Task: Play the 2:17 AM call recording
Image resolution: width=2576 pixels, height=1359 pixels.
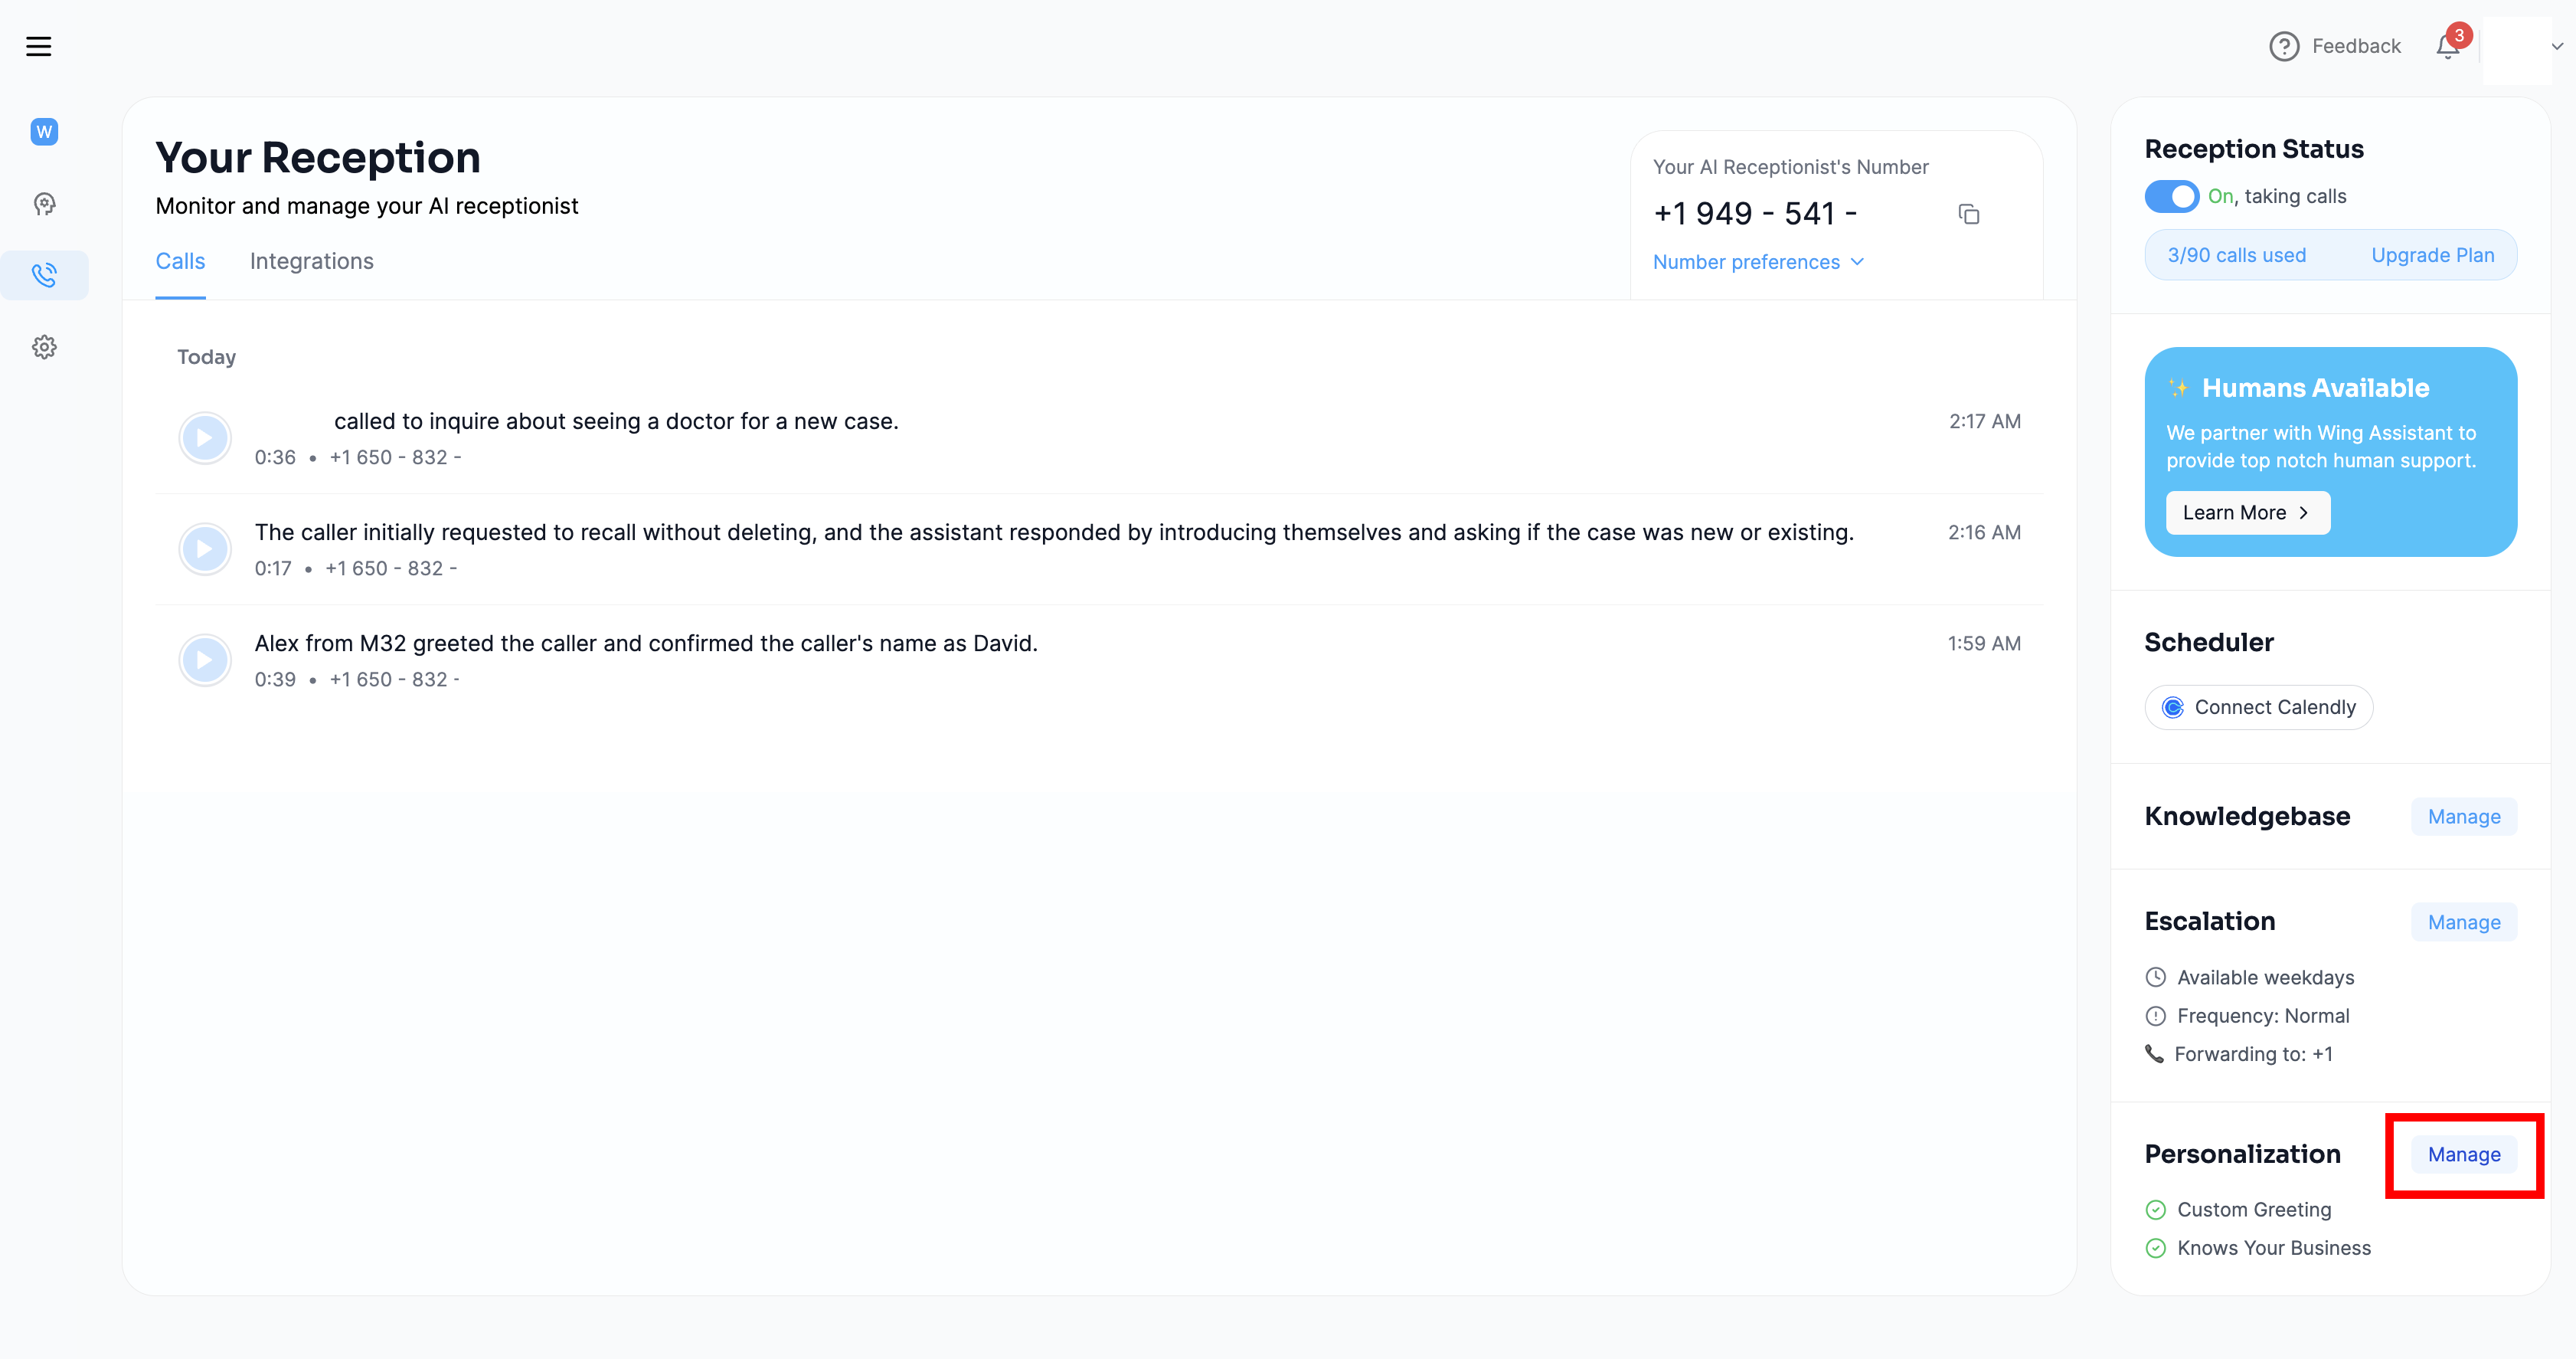Action: point(205,438)
